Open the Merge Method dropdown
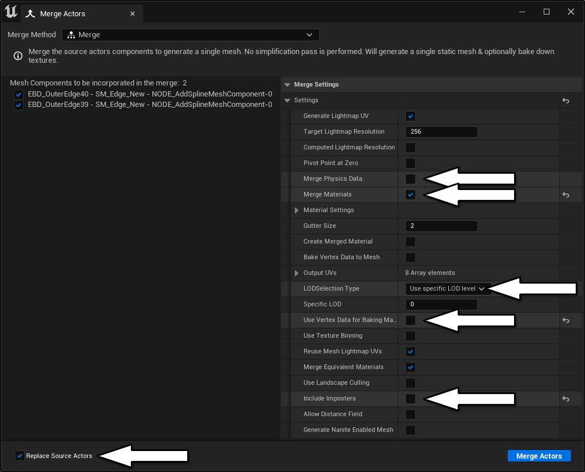The height and width of the screenshot is (472, 585). tap(191, 35)
